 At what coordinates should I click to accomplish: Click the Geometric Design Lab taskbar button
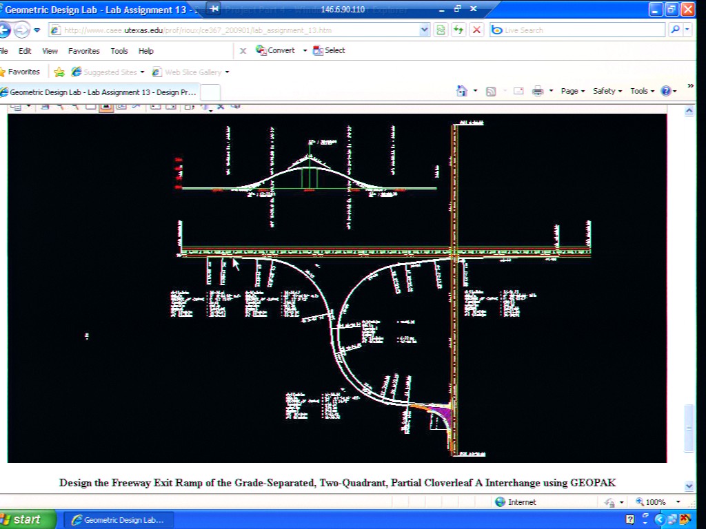(x=119, y=520)
